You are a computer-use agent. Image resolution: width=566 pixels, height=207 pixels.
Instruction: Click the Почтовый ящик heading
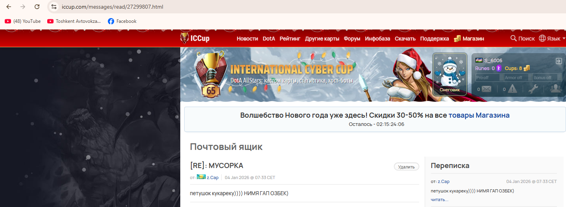point(226,147)
